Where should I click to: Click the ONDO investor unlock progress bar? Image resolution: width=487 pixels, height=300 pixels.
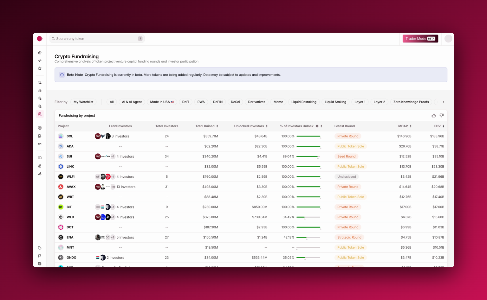coord(308,258)
